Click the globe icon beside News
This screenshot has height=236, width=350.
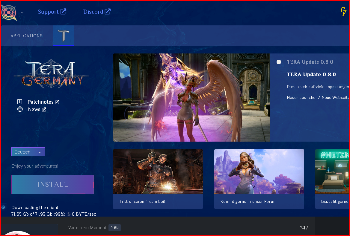coord(20,109)
